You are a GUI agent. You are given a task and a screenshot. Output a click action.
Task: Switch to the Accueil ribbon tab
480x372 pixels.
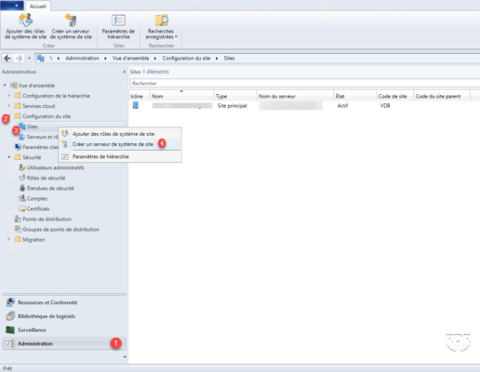[37, 7]
